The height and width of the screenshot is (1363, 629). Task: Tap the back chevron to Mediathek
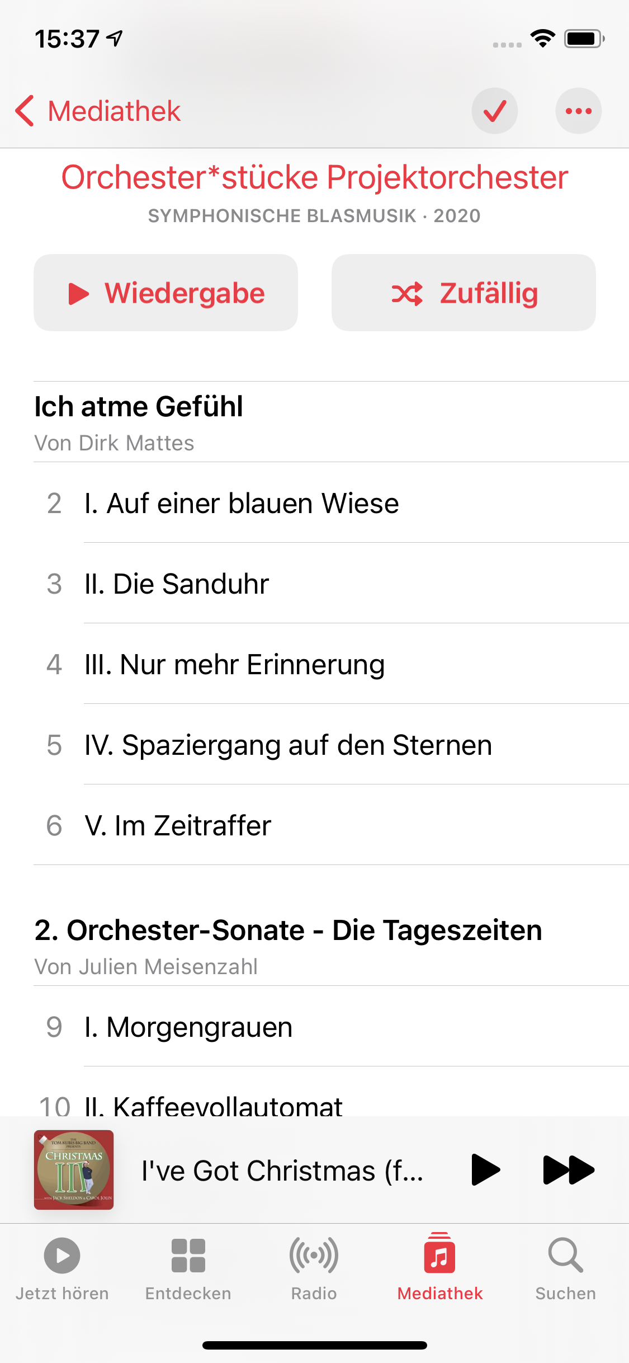[x=25, y=111]
